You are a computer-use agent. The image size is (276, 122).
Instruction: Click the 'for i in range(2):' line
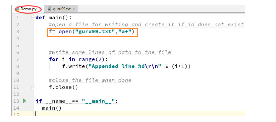point(78,59)
